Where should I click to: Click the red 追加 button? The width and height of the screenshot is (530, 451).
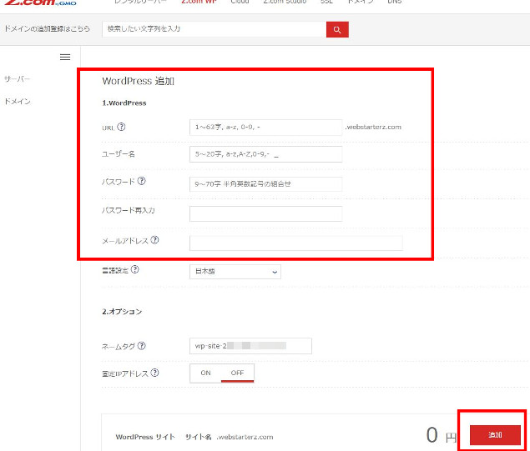(495, 435)
